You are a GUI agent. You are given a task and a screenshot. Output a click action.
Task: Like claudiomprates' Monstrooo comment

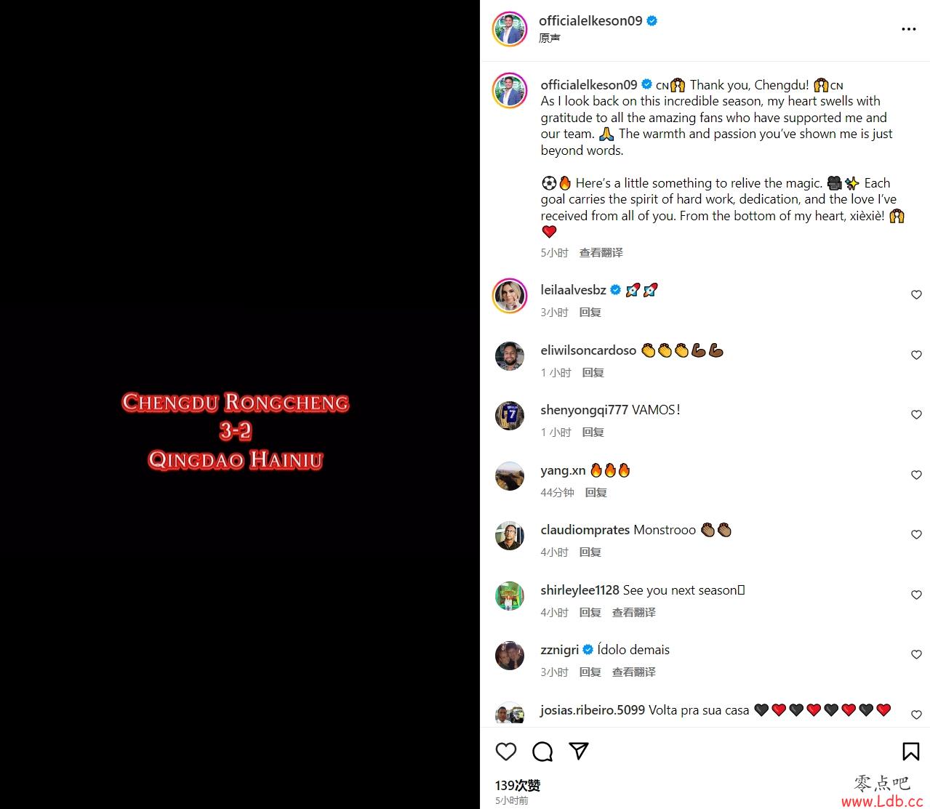pyautogui.click(x=916, y=534)
